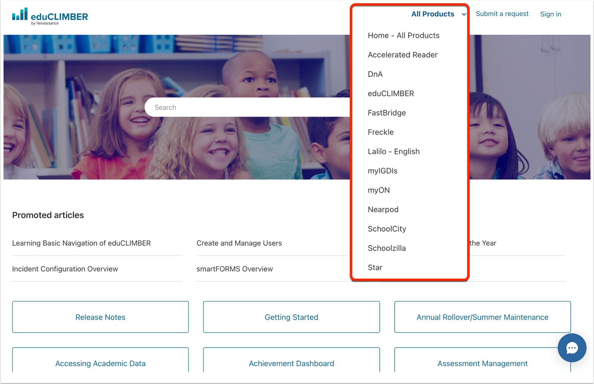594x384 pixels.
Task: Click the Sign in link
Action: [x=551, y=14]
